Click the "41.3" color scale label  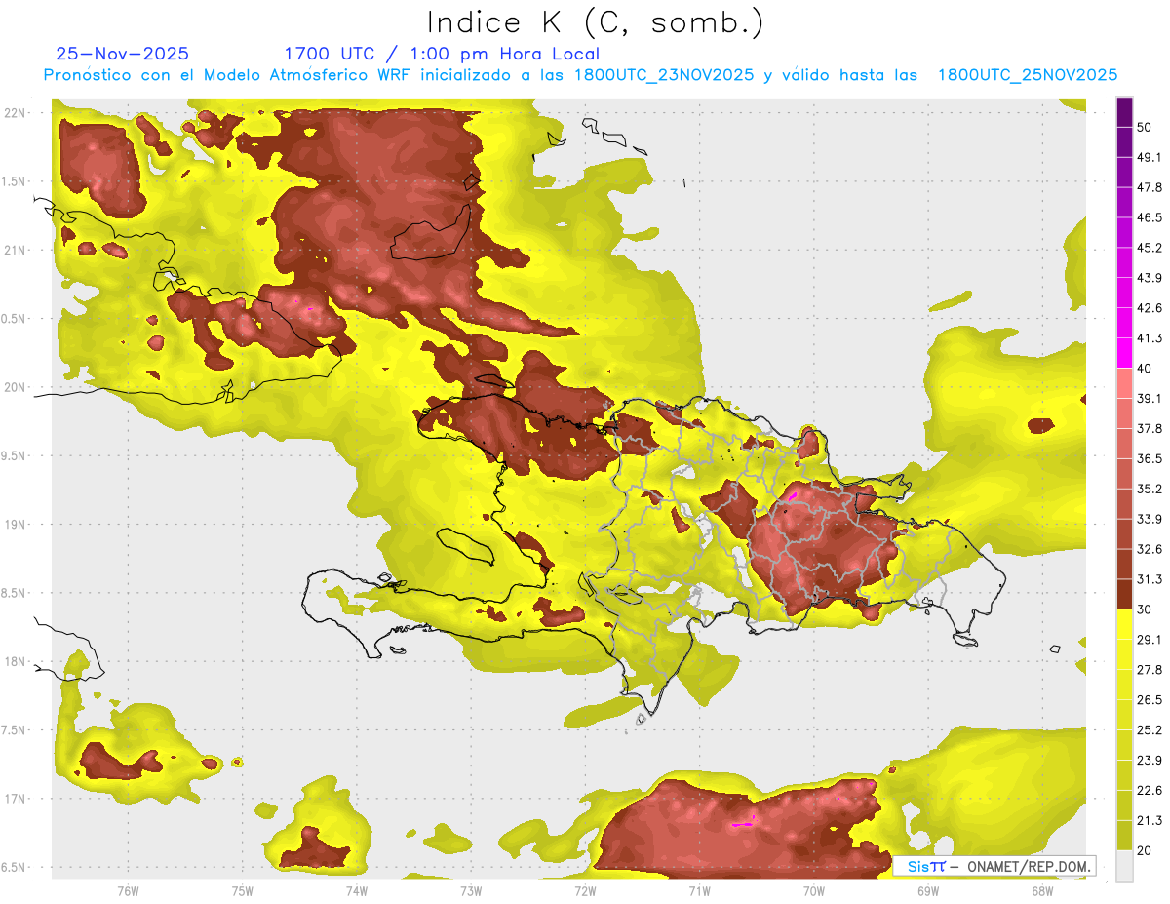click(1150, 338)
